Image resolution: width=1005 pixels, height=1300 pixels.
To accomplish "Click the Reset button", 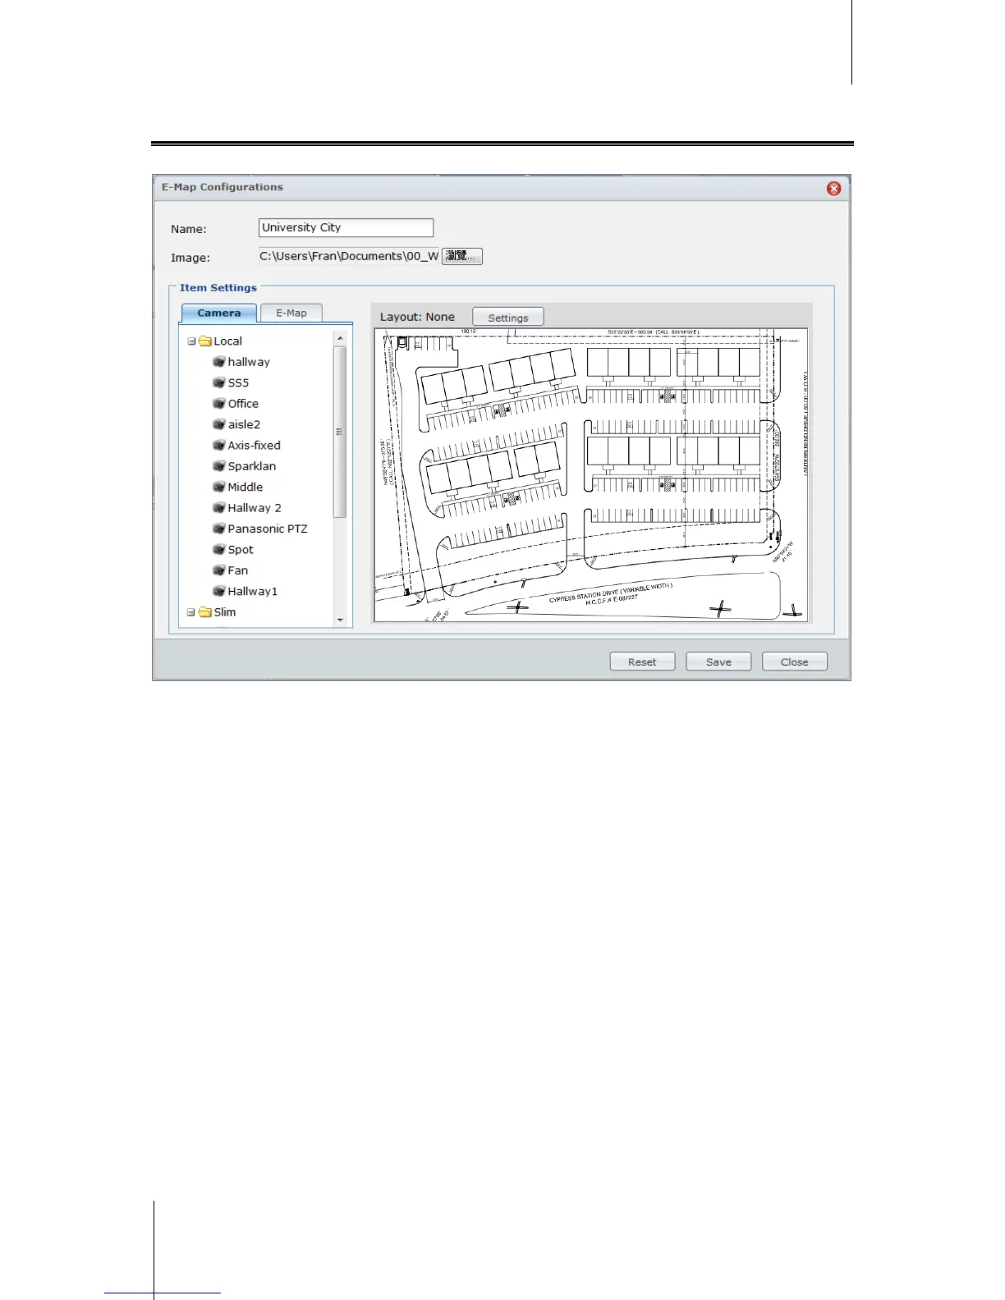I will (642, 661).
